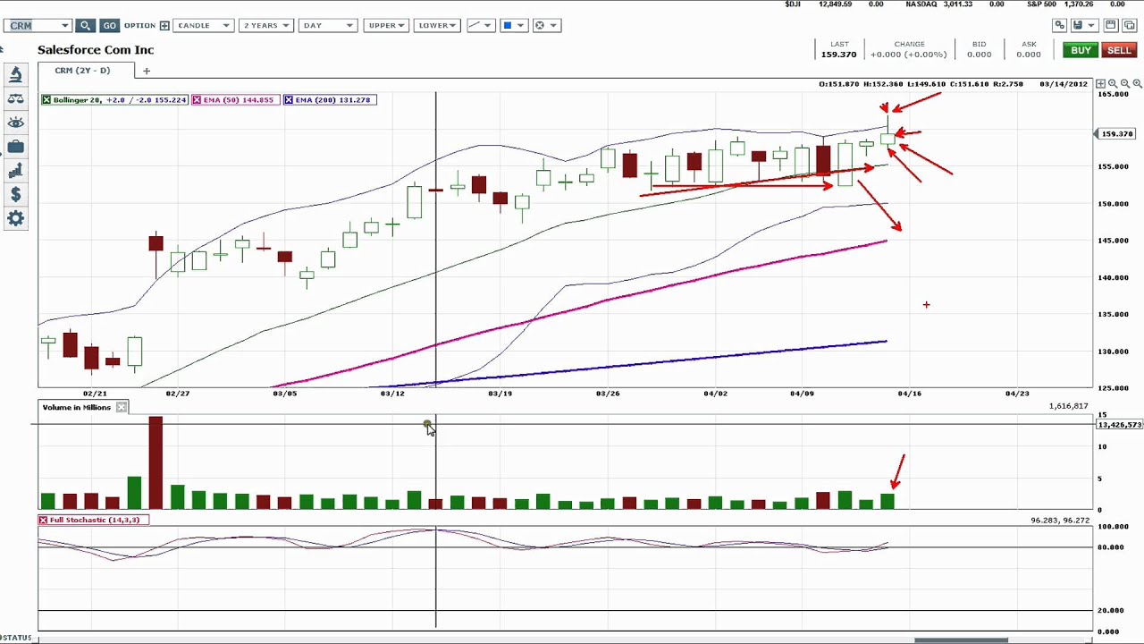Click the plus box next to OPTION
This screenshot has height=644, width=1144.
pos(164,25)
